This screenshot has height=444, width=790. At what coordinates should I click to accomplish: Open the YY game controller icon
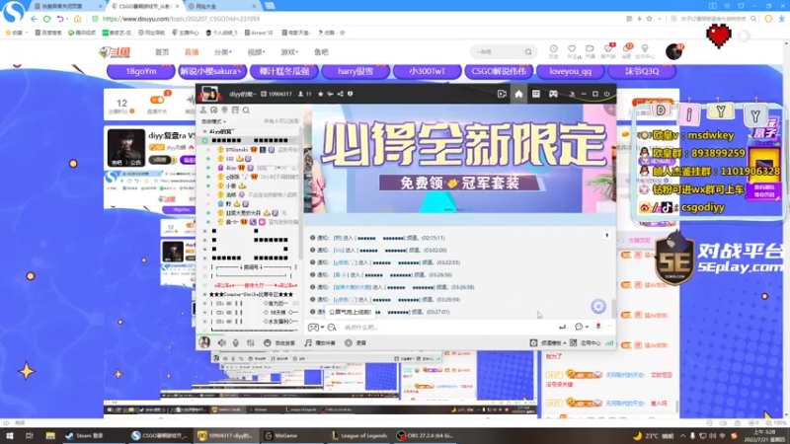(x=553, y=94)
